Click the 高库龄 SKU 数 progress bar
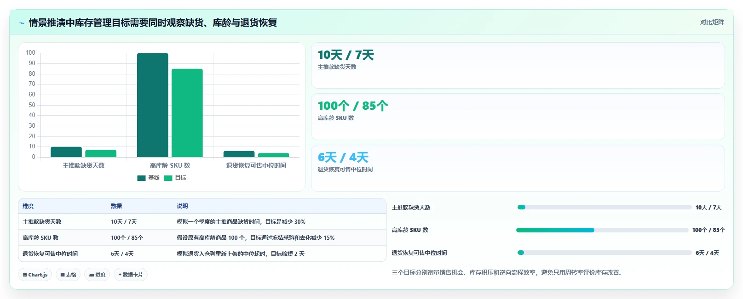 point(602,230)
